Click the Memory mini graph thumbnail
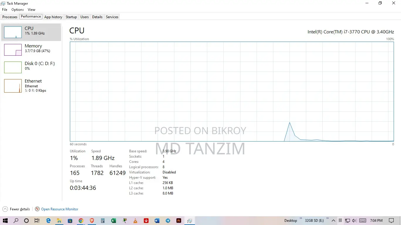401x225 pixels. coord(13,50)
